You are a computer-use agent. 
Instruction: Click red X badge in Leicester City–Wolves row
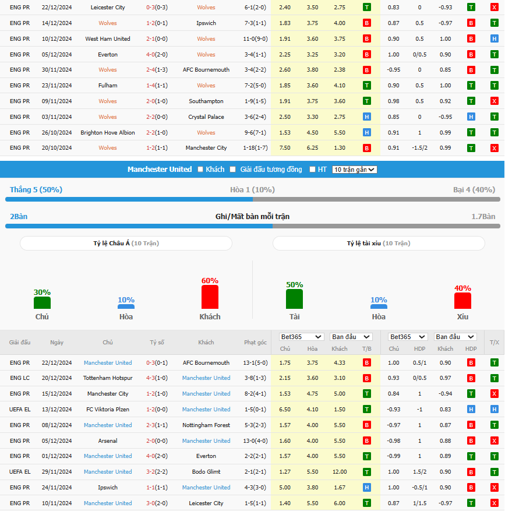point(495,7)
